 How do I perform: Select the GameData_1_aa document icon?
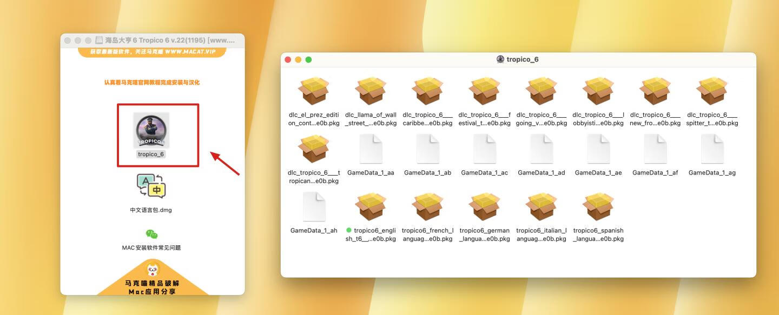pos(371,148)
